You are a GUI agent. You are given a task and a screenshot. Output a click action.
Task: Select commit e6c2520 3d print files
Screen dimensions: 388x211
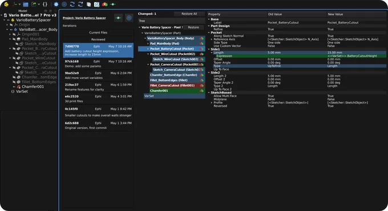click(98, 99)
